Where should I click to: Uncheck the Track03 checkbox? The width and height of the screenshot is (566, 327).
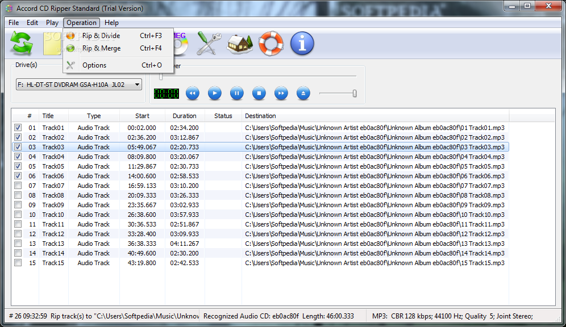point(18,146)
